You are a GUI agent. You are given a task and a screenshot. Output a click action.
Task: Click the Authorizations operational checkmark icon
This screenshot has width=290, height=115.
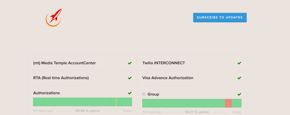[130, 93]
